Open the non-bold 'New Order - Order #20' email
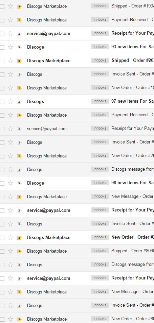The image size is (154, 323). click(x=133, y=155)
